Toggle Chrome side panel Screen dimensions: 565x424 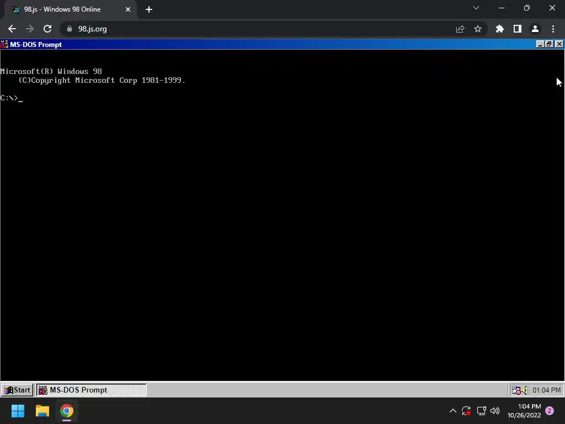tap(518, 29)
